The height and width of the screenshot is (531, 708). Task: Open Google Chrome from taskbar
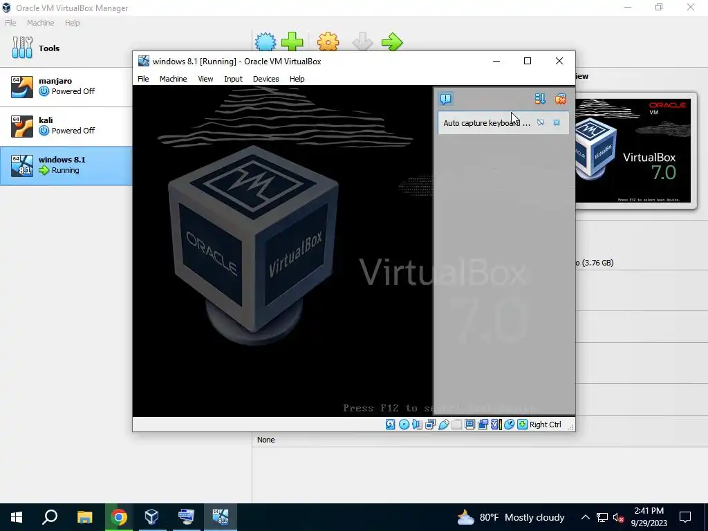point(118,517)
